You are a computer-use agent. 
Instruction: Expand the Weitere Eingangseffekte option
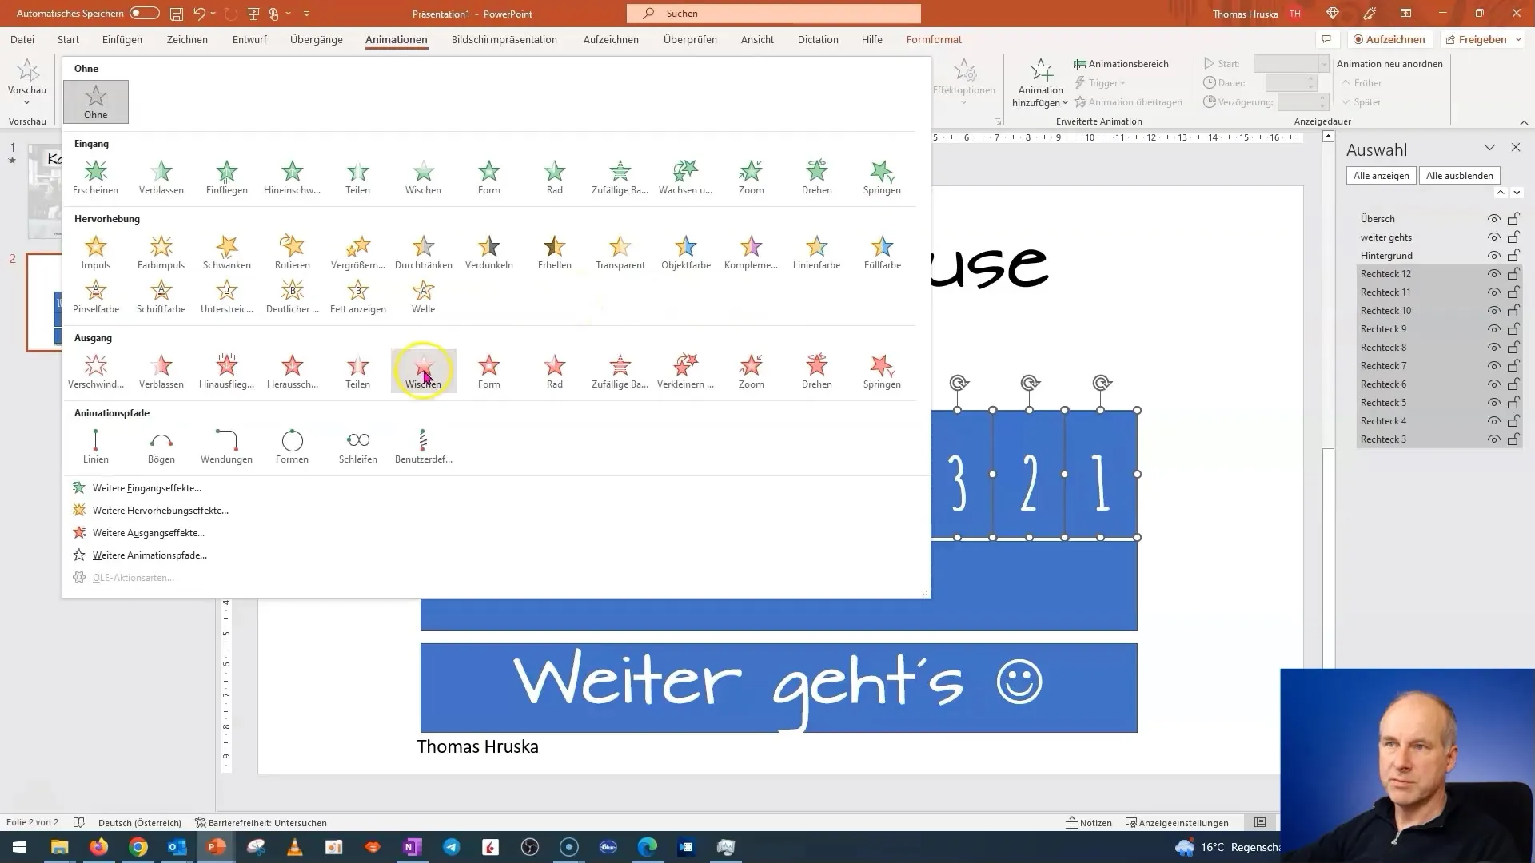pyautogui.click(x=146, y=488)
